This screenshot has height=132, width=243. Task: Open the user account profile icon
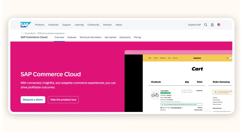(212, 25)
